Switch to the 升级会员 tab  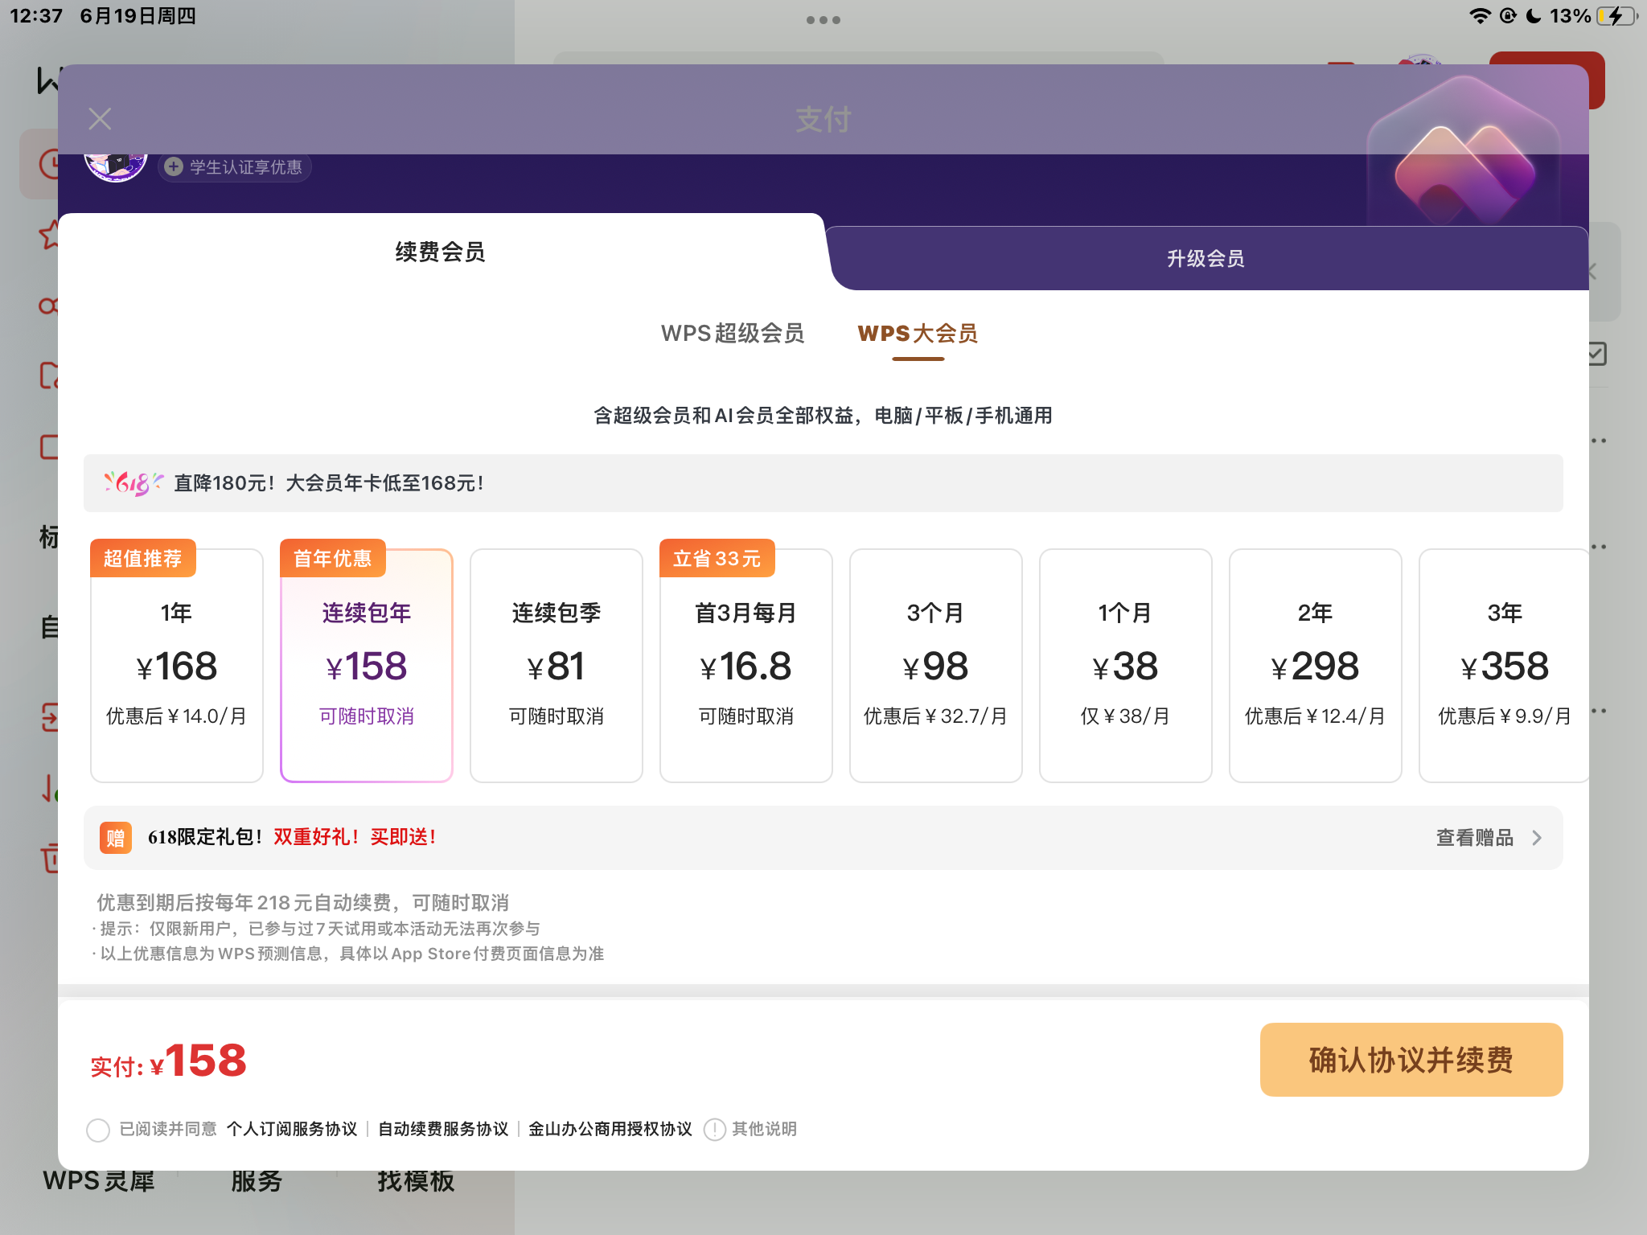pyautogui.click(x=1205, y=258)
